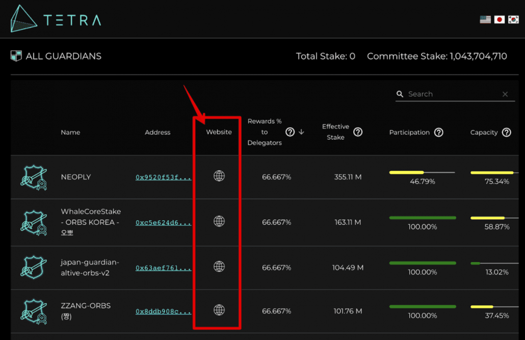Click japan-guardian capacity bar 13.02%
Viewport: 525px width, 340px height.
pyautogui.click(x=494, y=264)
